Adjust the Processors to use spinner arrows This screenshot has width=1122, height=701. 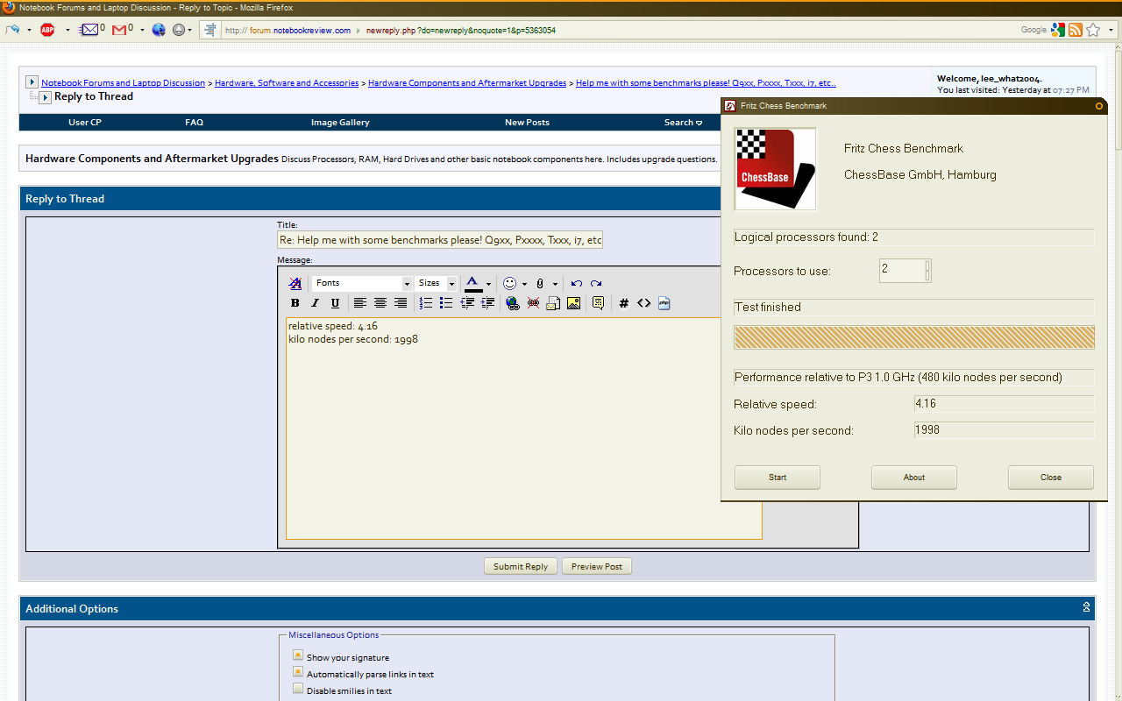point(927,271)
